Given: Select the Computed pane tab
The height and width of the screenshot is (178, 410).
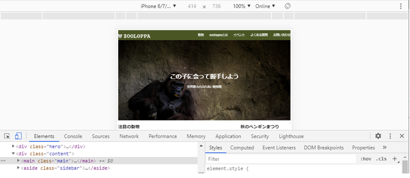Looking at the screenshot, I should point(242,148).
